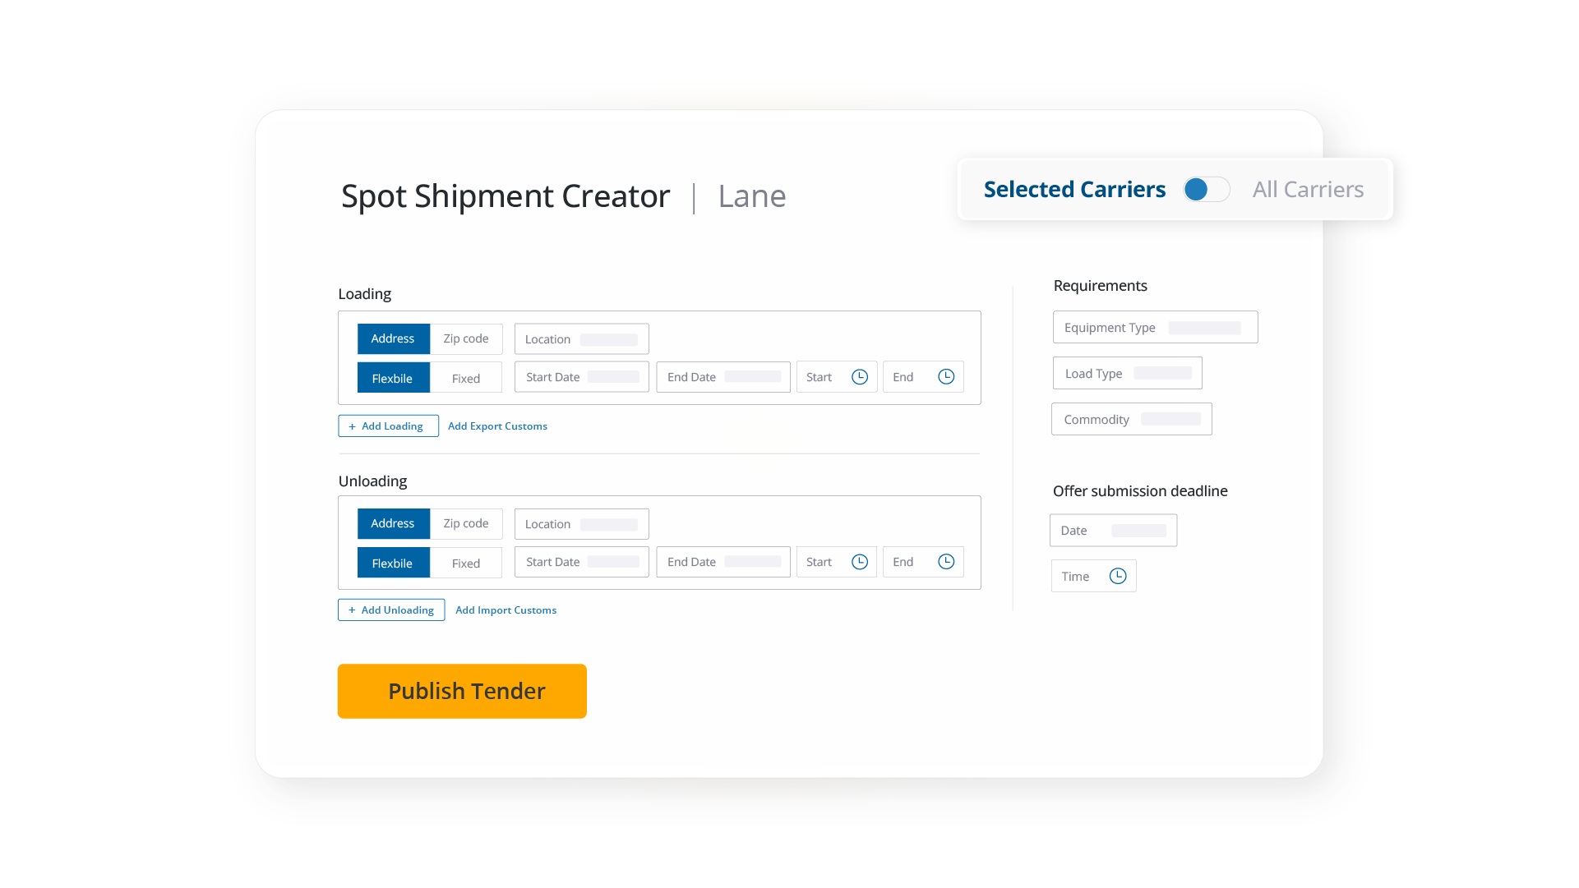Select Zip code mode for Unloading
This screenshot has width=1579, height=888.
point(465,523)
